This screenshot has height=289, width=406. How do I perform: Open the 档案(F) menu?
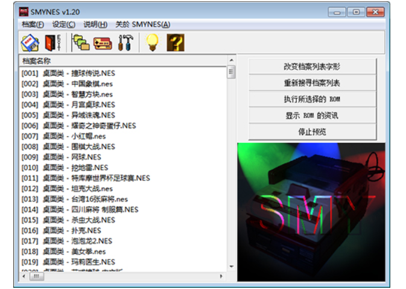tap(33, 24)
